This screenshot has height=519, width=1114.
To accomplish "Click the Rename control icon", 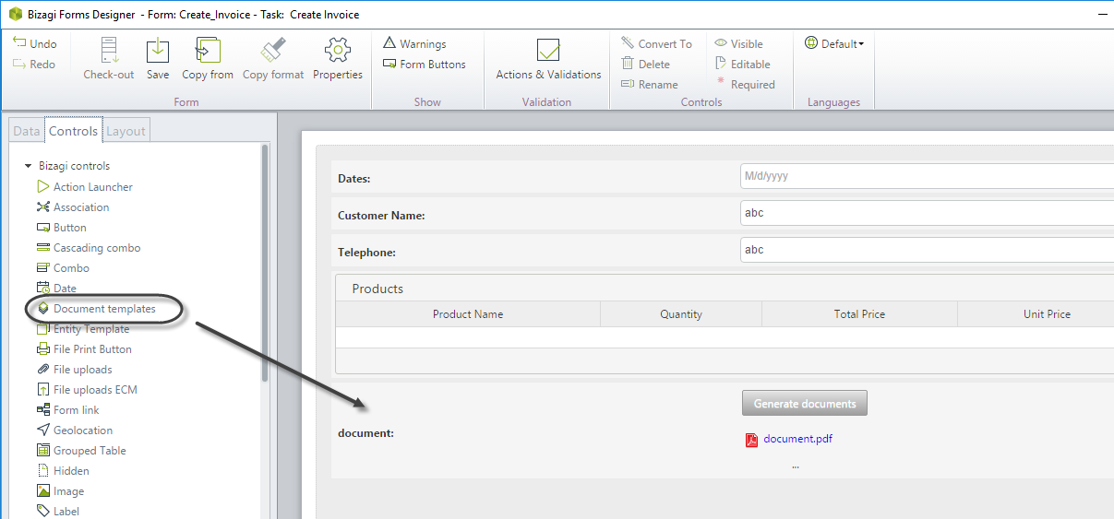I will point(628,84).
